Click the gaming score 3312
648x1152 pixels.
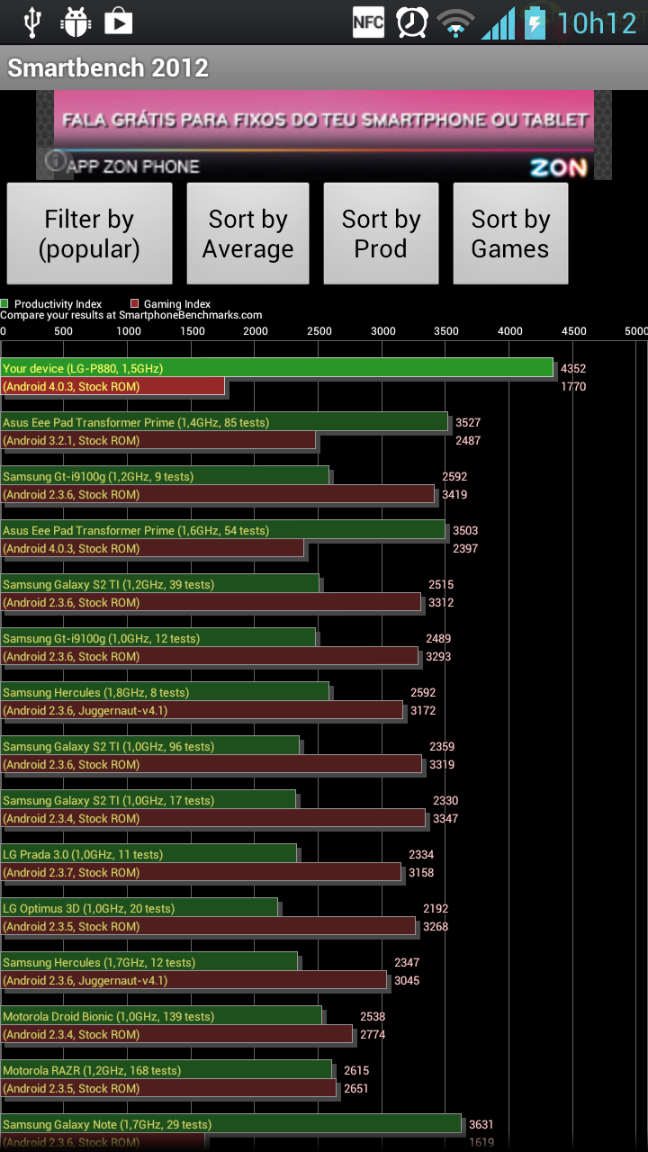(441, 603)
